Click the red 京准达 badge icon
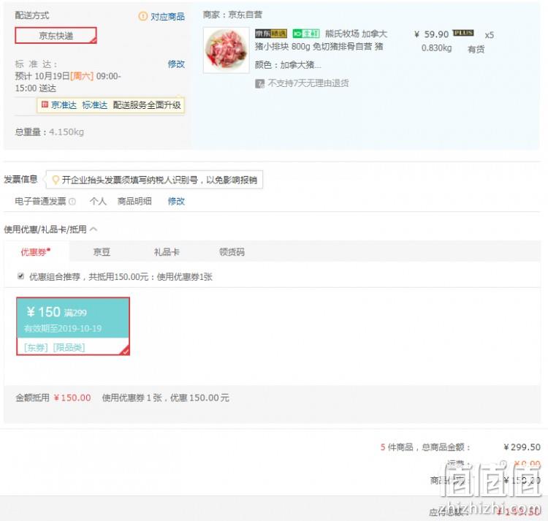 [45, 104]
